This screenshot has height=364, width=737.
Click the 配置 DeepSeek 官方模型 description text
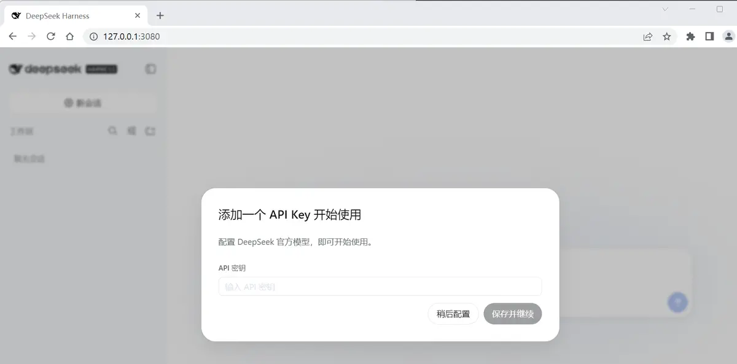[296, 242]
